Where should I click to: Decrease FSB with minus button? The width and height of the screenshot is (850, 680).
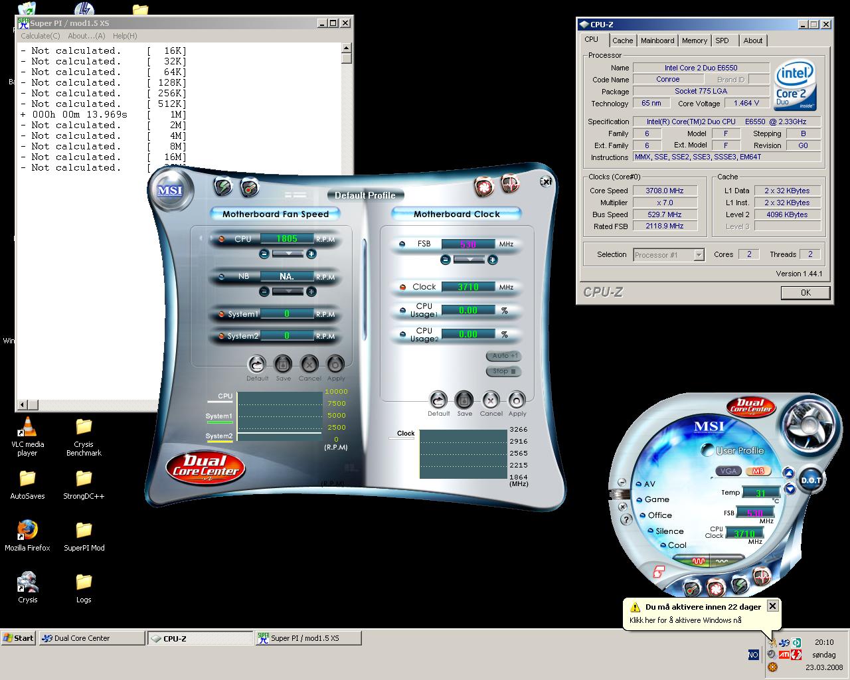coord(445,260)
